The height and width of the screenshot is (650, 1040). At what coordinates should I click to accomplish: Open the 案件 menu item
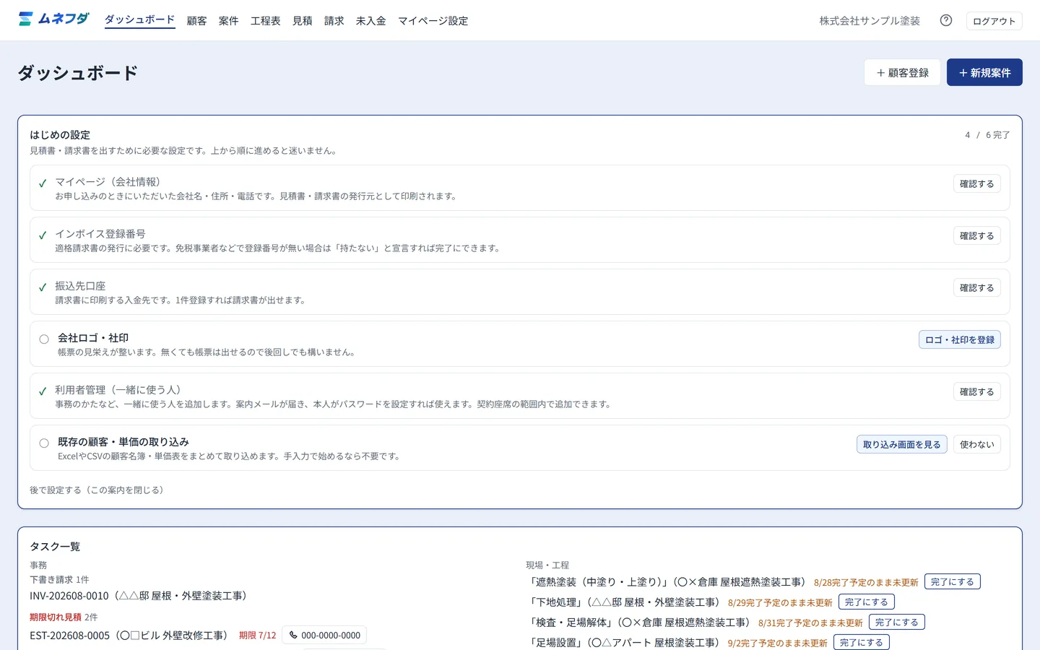pos(228,21)
